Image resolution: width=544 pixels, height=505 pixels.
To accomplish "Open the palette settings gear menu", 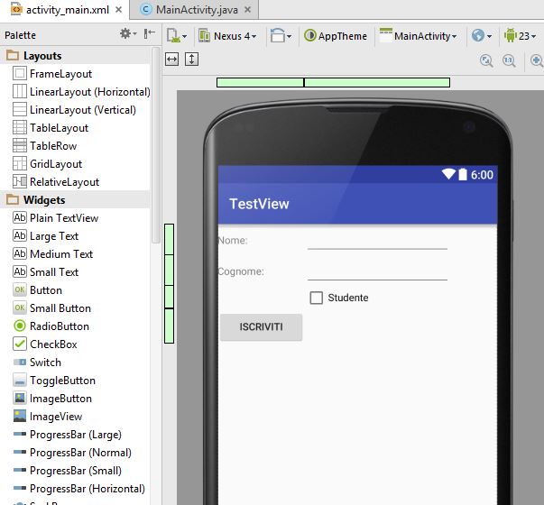I will (x=126, y=34).
